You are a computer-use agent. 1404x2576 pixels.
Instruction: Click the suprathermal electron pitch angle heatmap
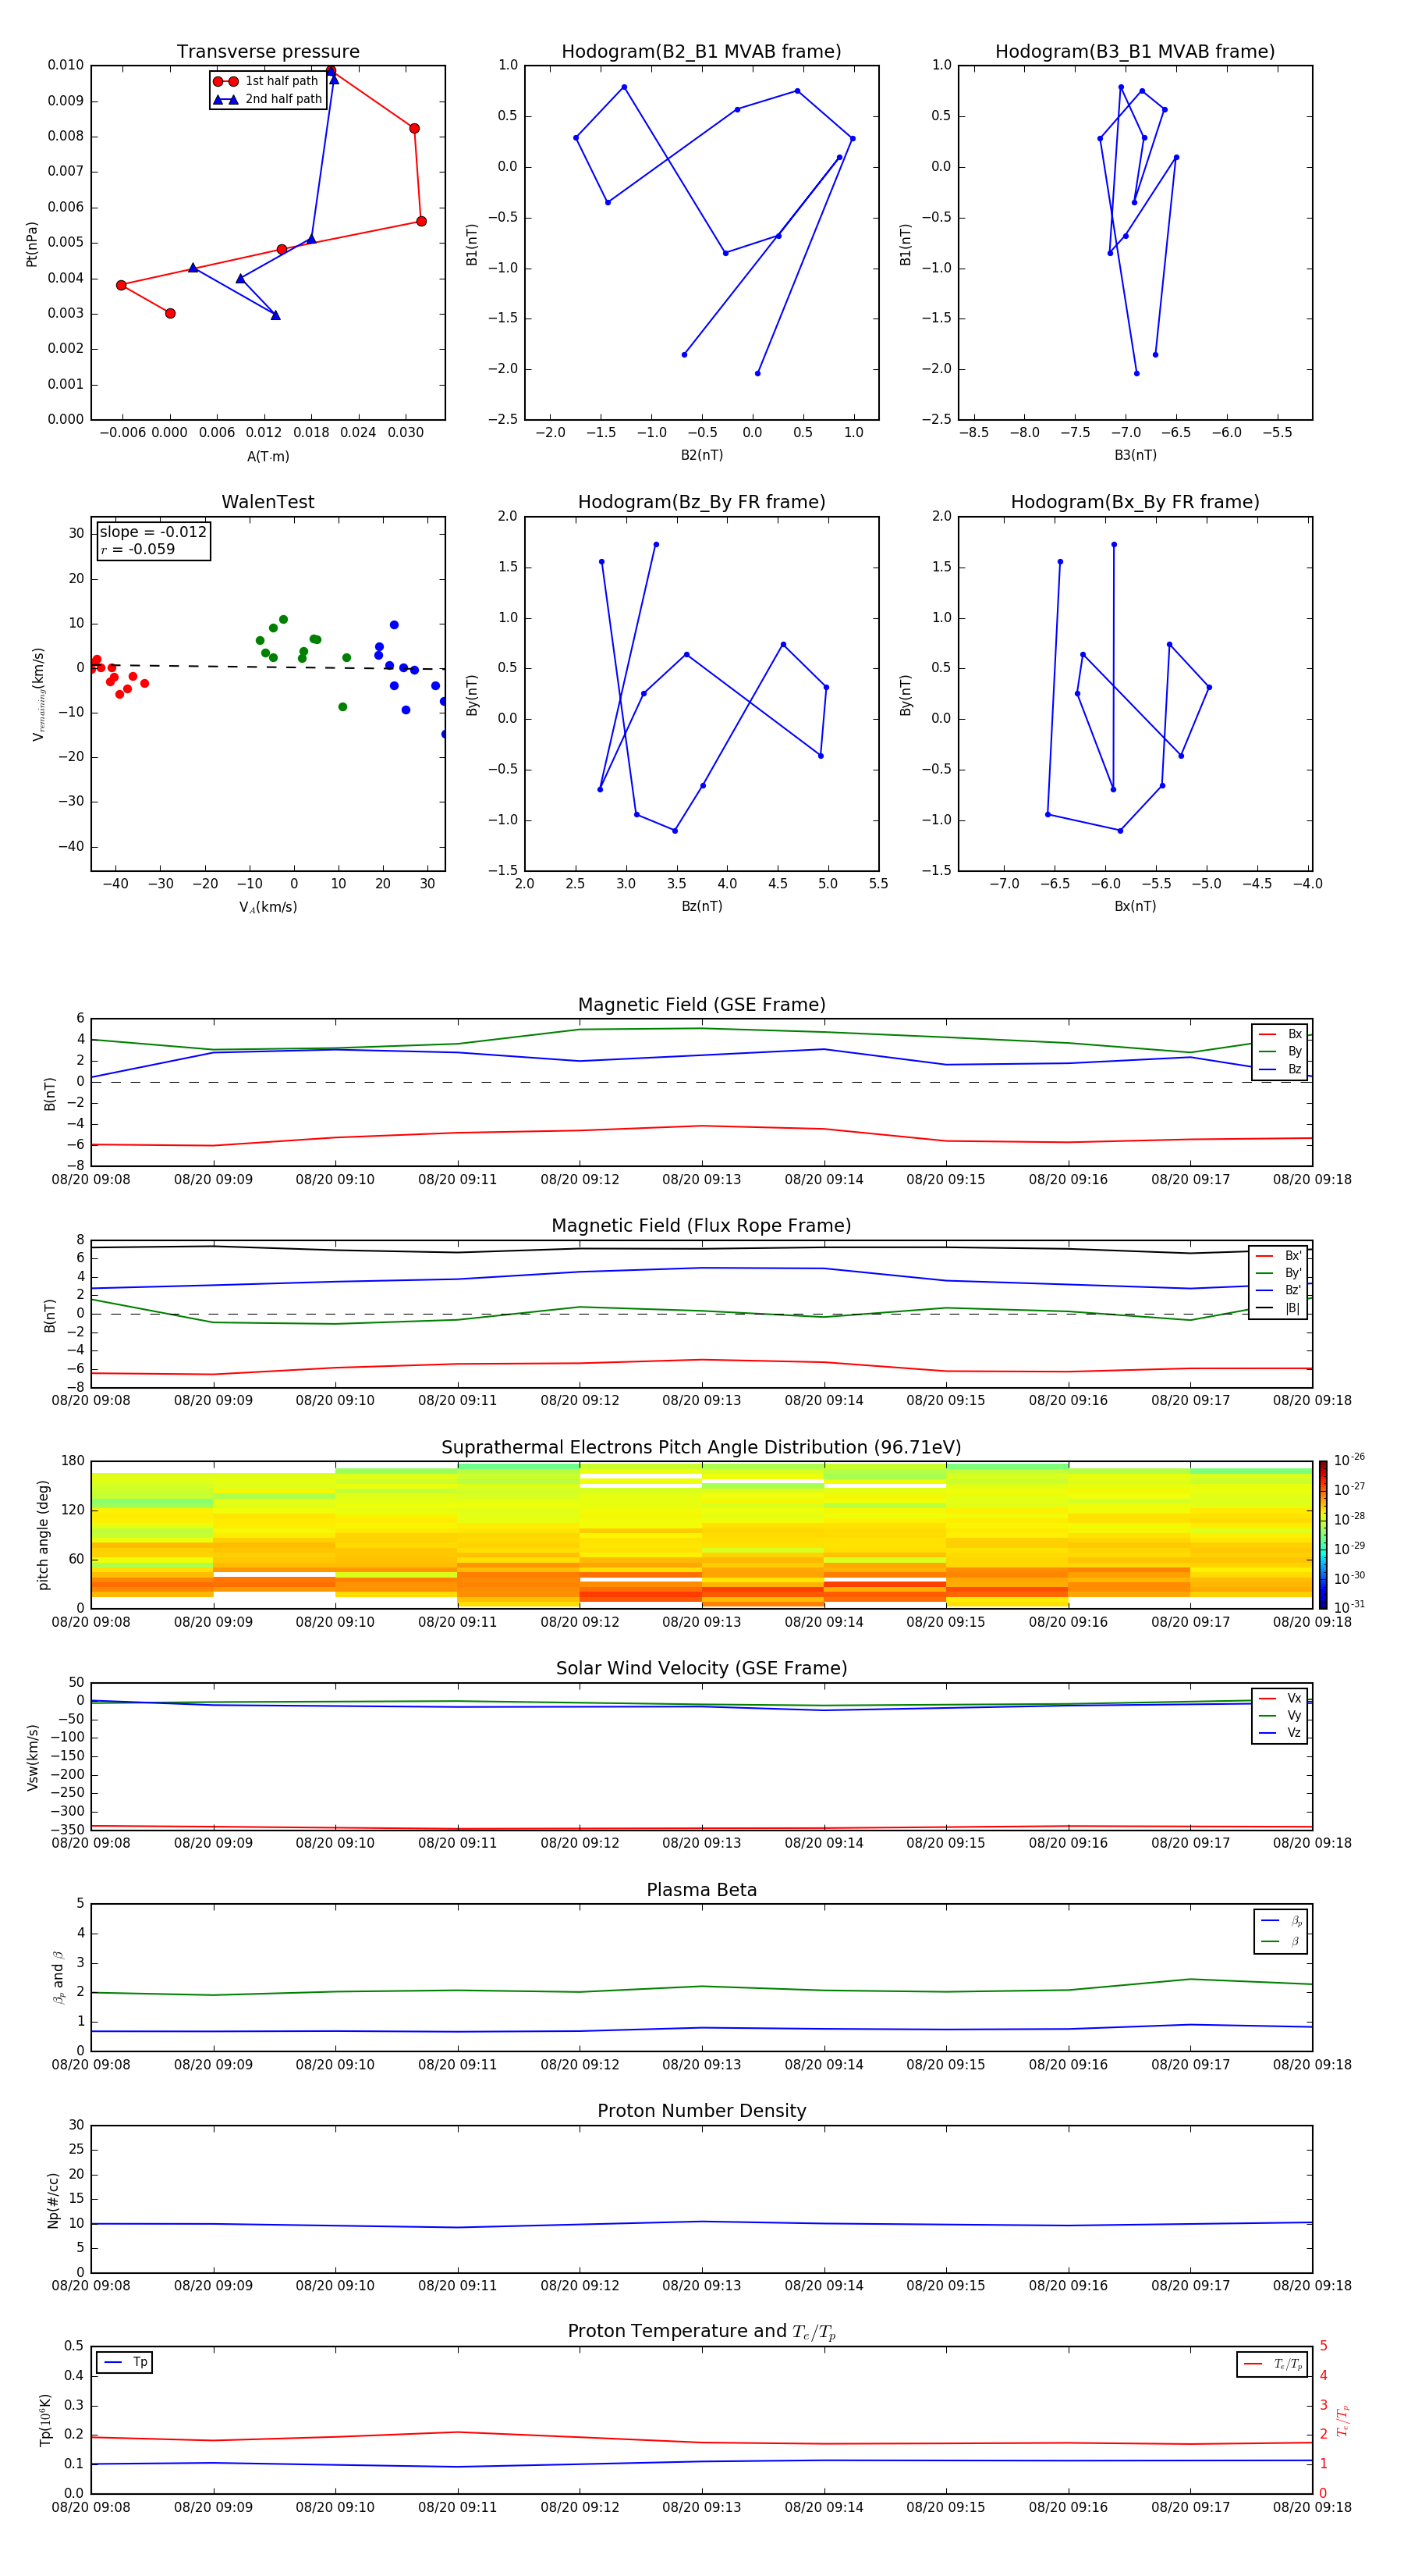click(701, 1535)
